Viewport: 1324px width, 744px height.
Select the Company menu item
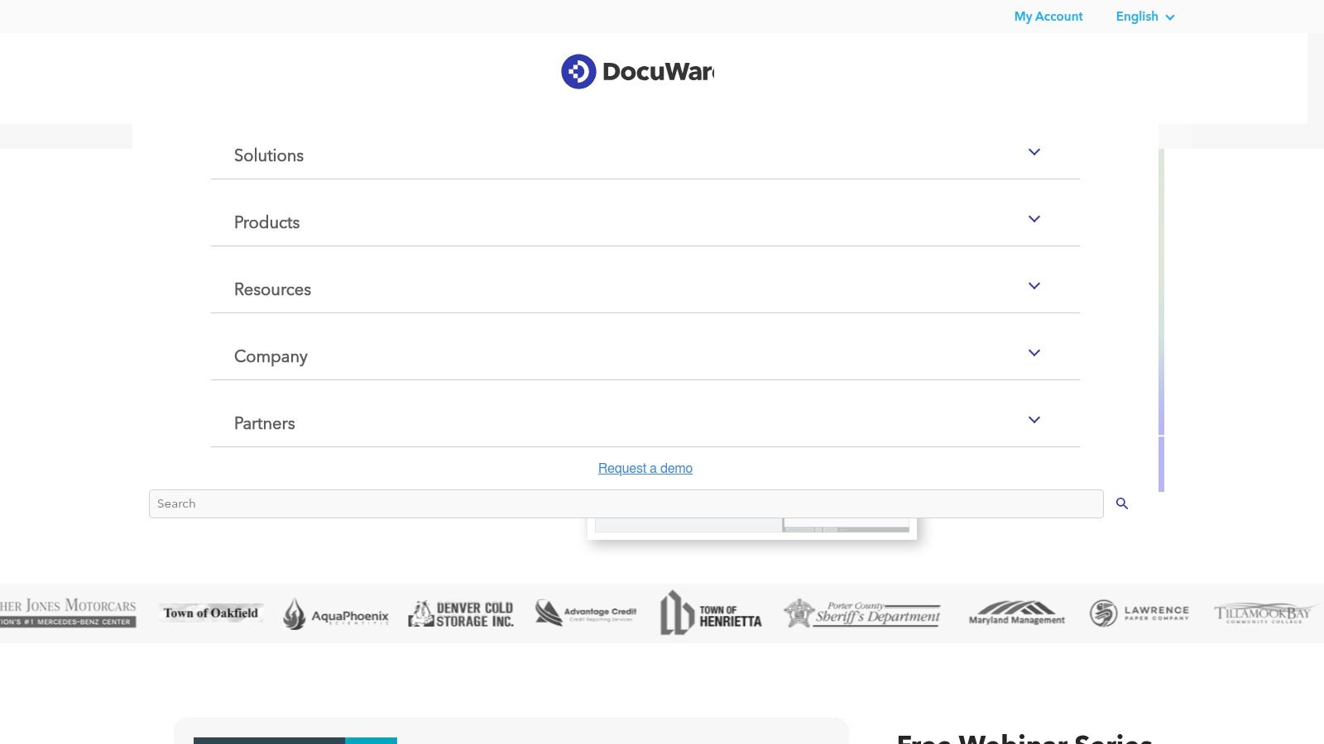[x=271, y=356]
